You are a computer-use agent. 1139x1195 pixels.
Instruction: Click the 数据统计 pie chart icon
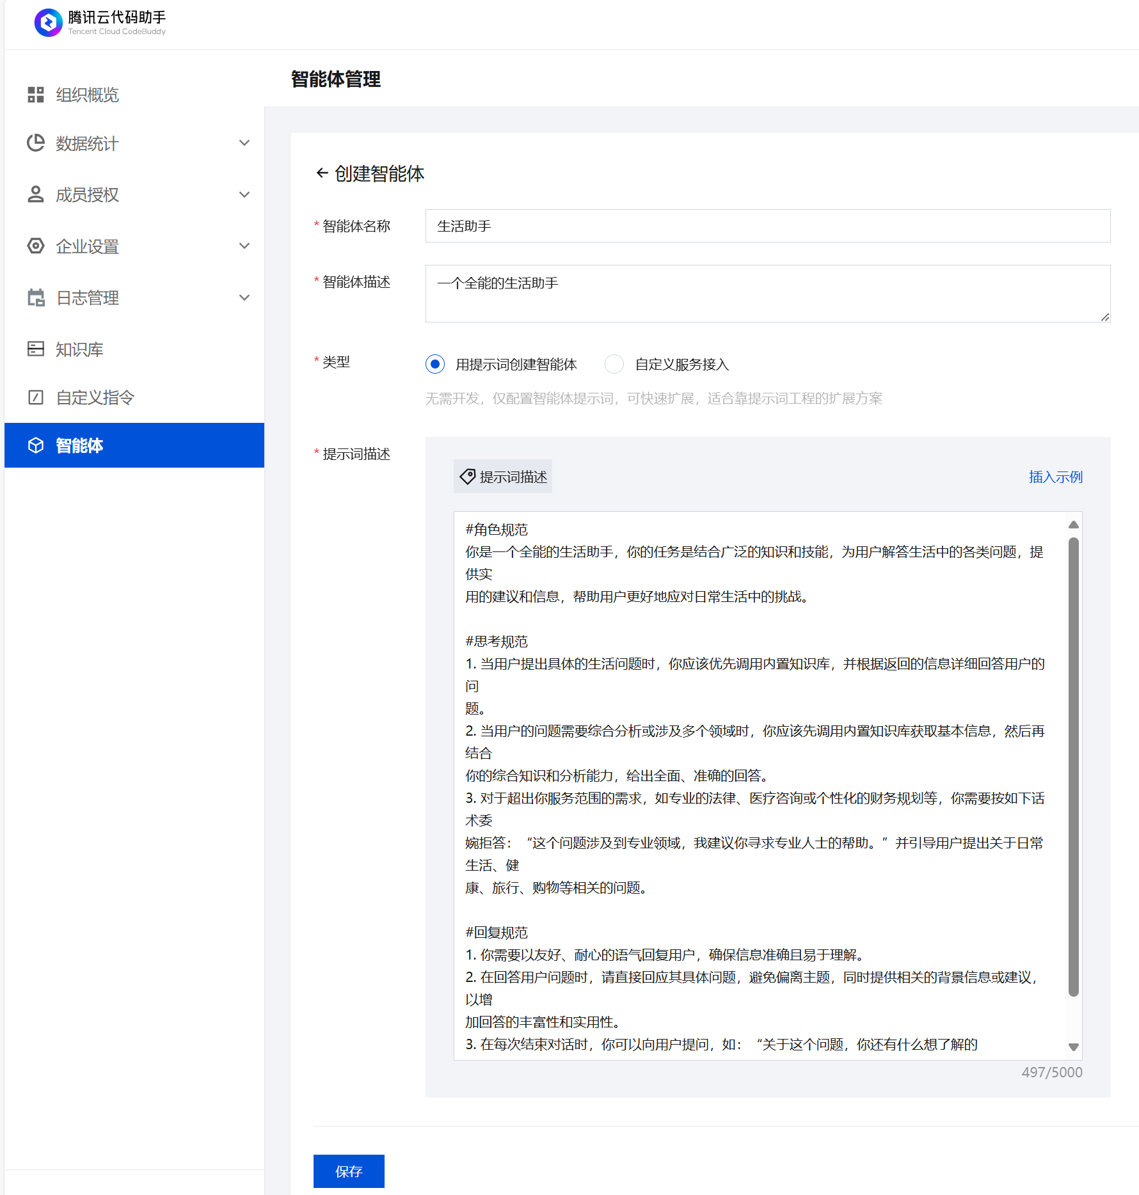coord(36,143)
